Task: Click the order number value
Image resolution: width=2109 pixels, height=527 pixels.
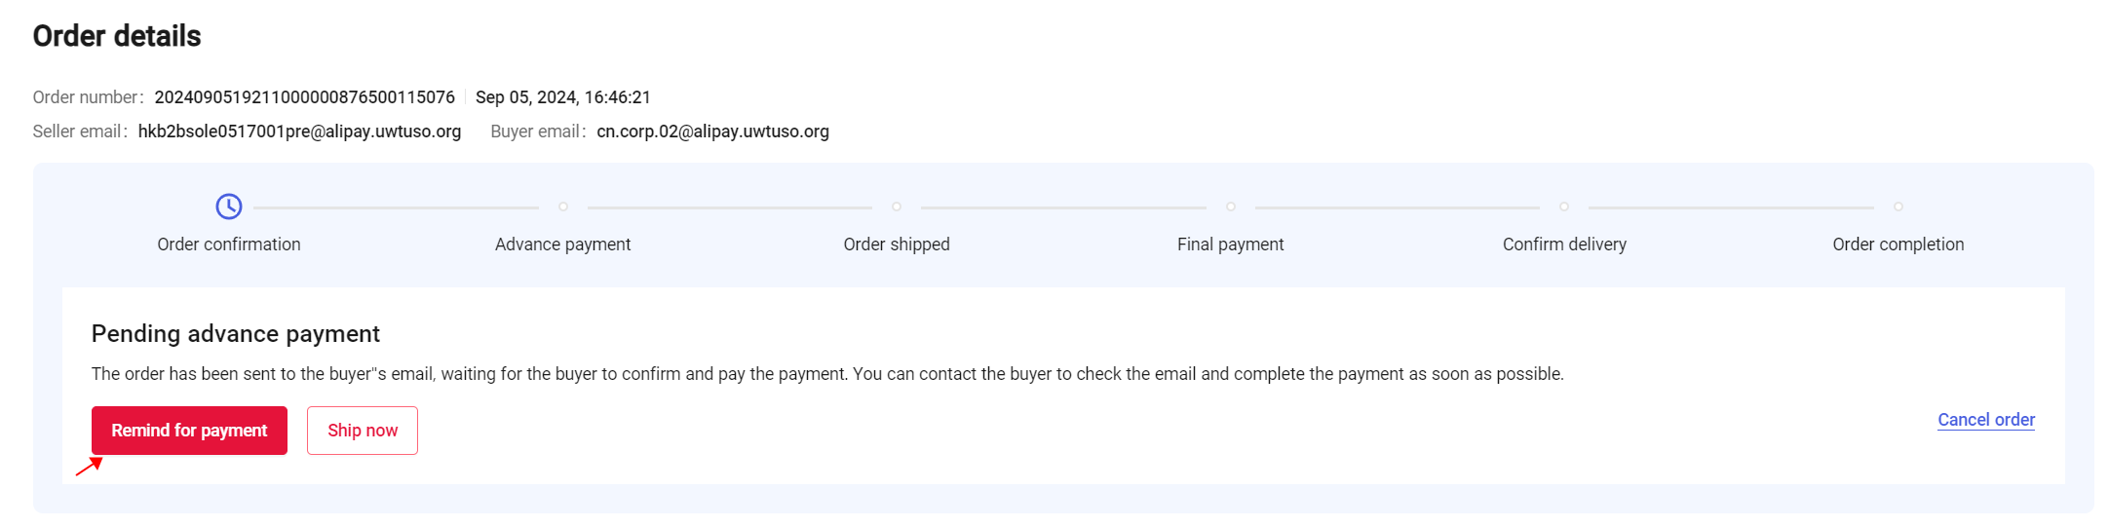Action: (x=304, y=97)
